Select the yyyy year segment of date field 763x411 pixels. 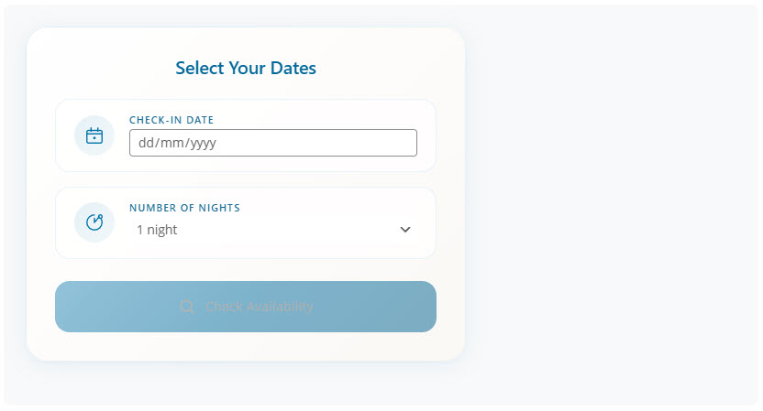pyautogui.click(x=204, y=143)
